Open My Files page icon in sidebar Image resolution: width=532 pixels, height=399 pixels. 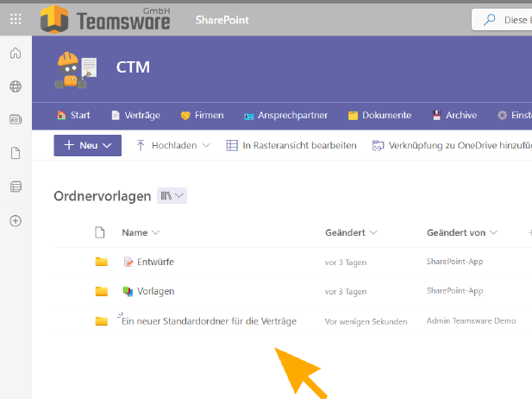tap(16, 154)
